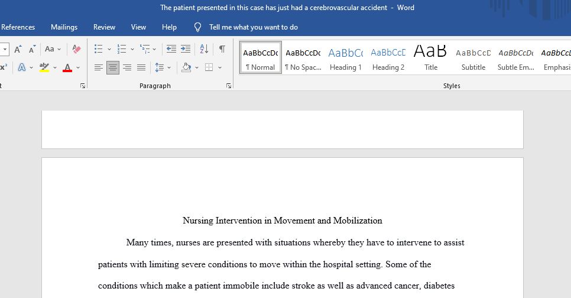Justify paragraph text
This screenshot has width=571, height=298.
tap(141, 67)
